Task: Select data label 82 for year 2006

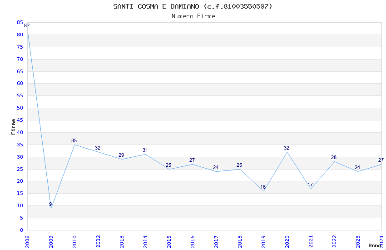Action: click(27, 25)
